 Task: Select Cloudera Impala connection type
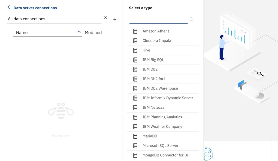point(157,41)
